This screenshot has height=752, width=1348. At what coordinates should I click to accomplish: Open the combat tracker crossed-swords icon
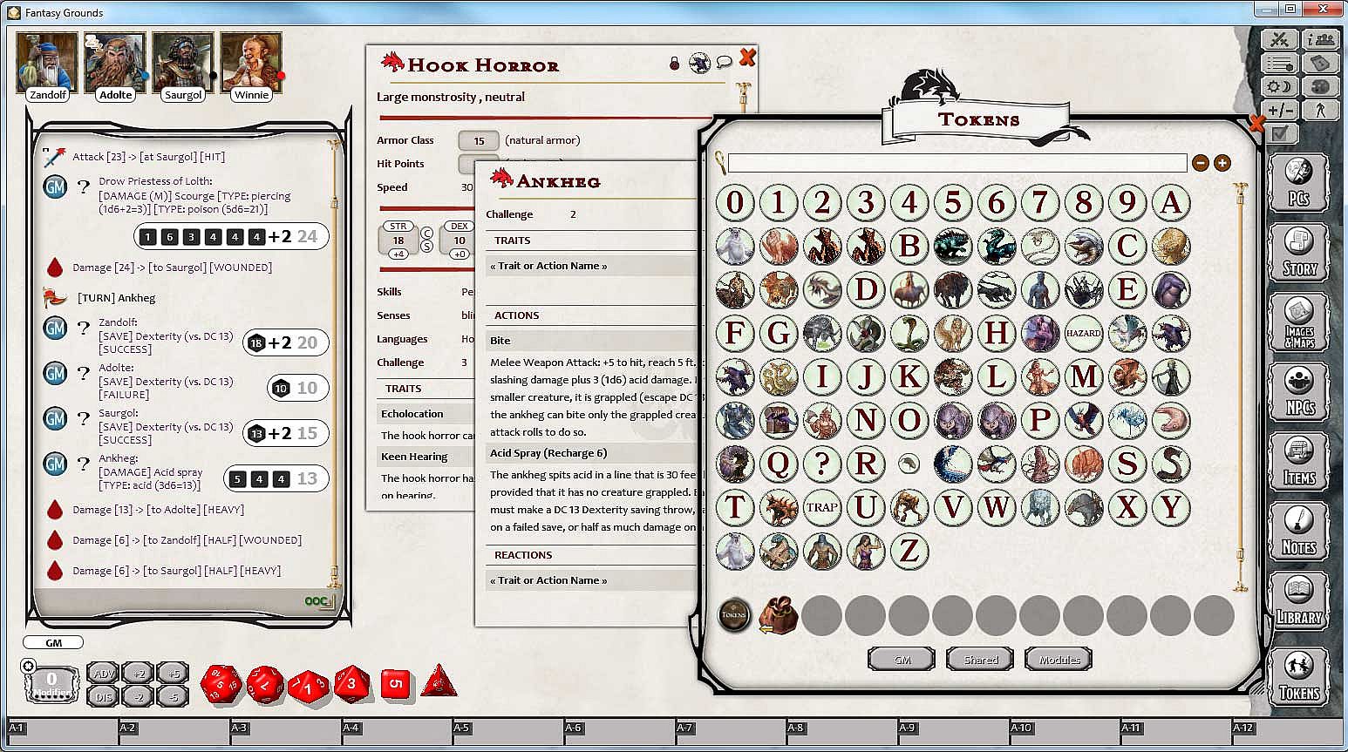(1279, 39)
